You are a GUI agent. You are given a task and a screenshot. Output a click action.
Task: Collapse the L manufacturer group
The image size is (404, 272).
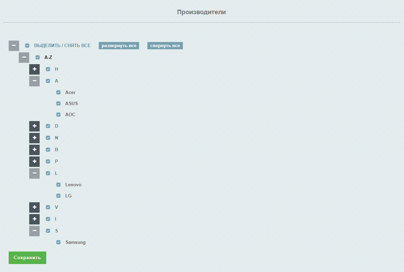pos(34,173)
